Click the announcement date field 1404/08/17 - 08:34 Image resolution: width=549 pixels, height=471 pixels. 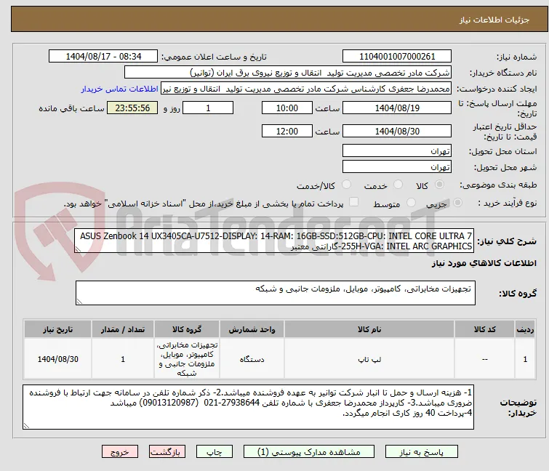[x=103, y=57]
